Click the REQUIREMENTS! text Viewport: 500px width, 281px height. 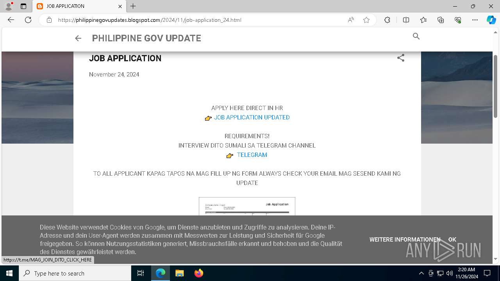(247, 136)
